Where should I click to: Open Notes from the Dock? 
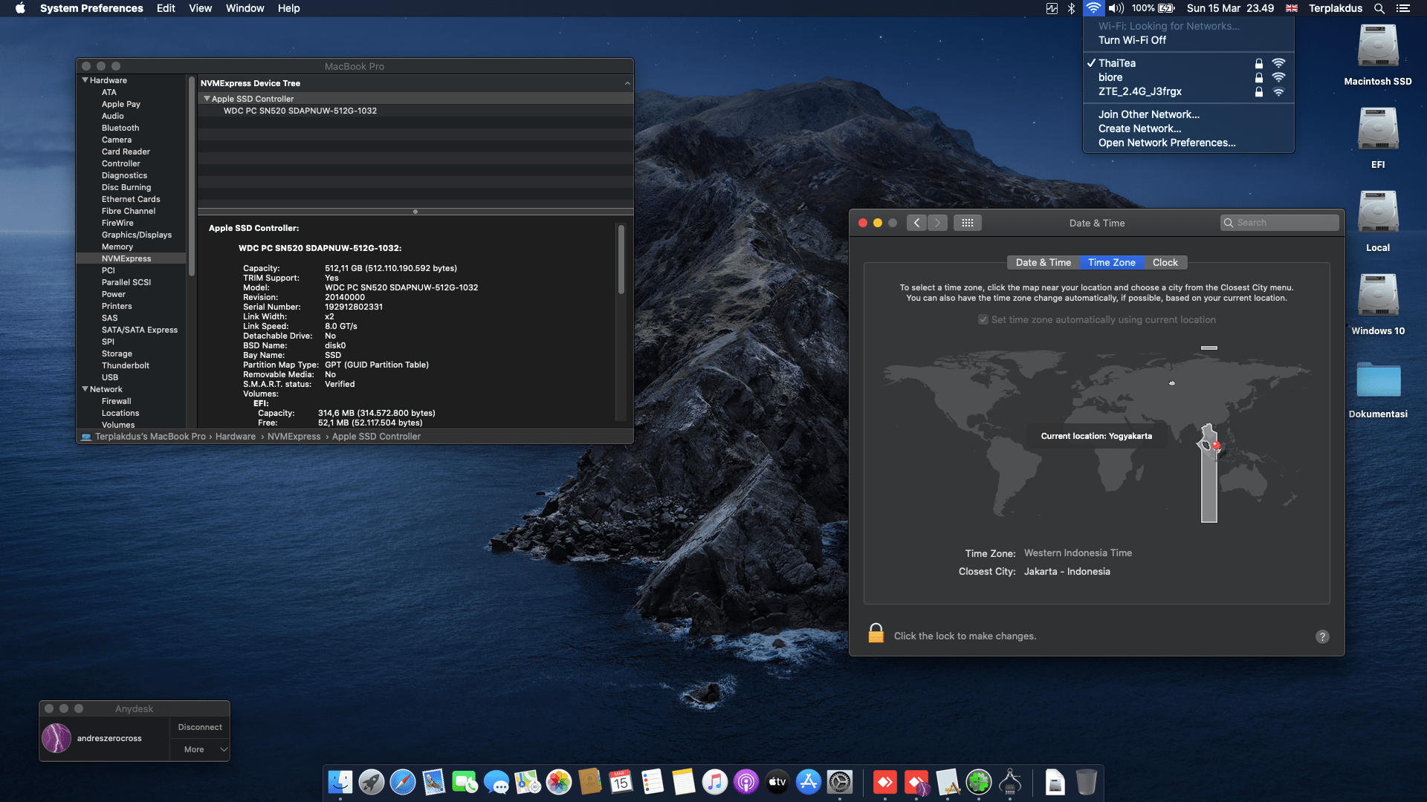(x=684, y=782)
